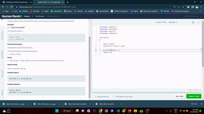The image size is (204, 114).
Task: Open the stdout link in problem text
Action: (x=16, y=21)
